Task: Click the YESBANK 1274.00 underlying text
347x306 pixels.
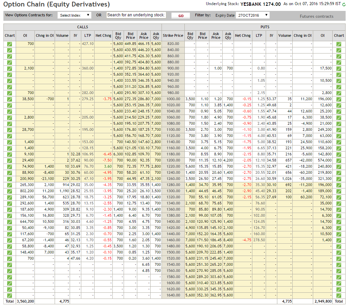Action: 261,4
